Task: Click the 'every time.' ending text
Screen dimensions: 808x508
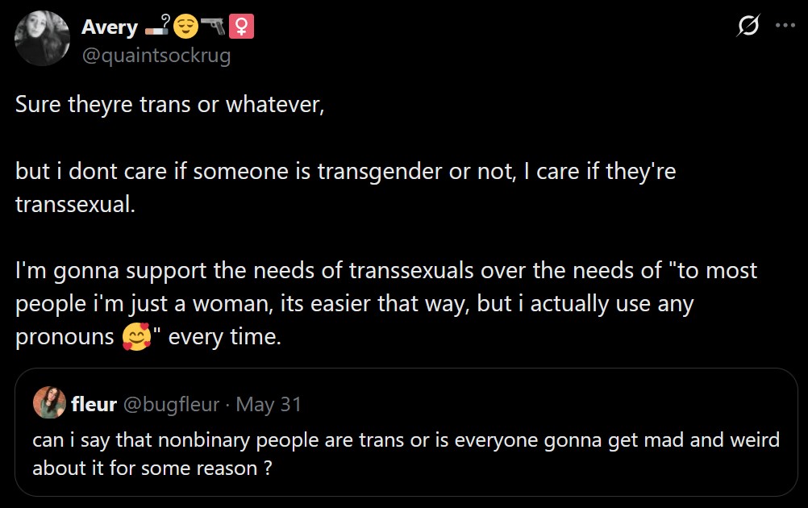Action: tap(225, 337)
